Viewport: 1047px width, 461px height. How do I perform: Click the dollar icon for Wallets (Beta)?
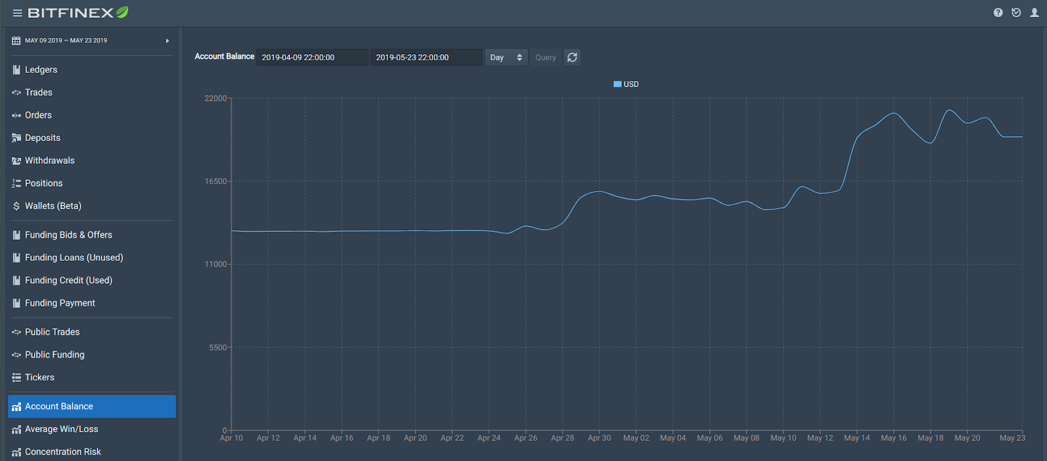click(x=16, y=206)
